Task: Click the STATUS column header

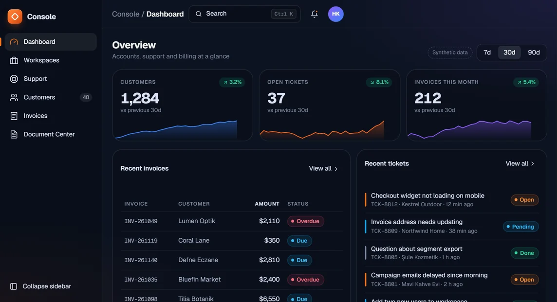Action: [x=297, y=204]
